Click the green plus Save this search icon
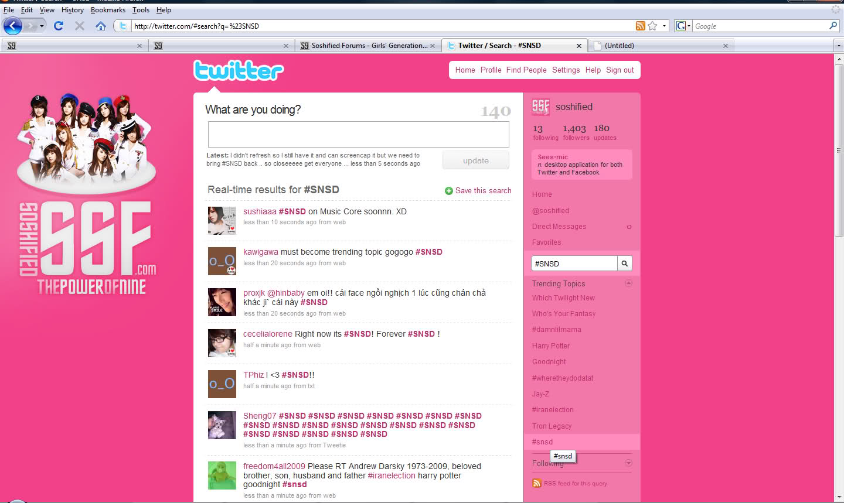Viewport: 844px width, 503px height. click(448, 191)
